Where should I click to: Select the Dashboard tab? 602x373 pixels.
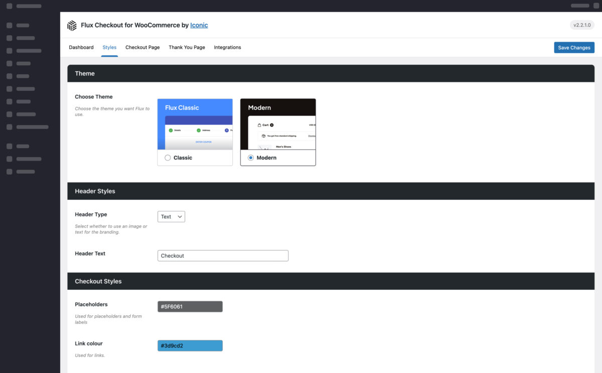point(81,47)
